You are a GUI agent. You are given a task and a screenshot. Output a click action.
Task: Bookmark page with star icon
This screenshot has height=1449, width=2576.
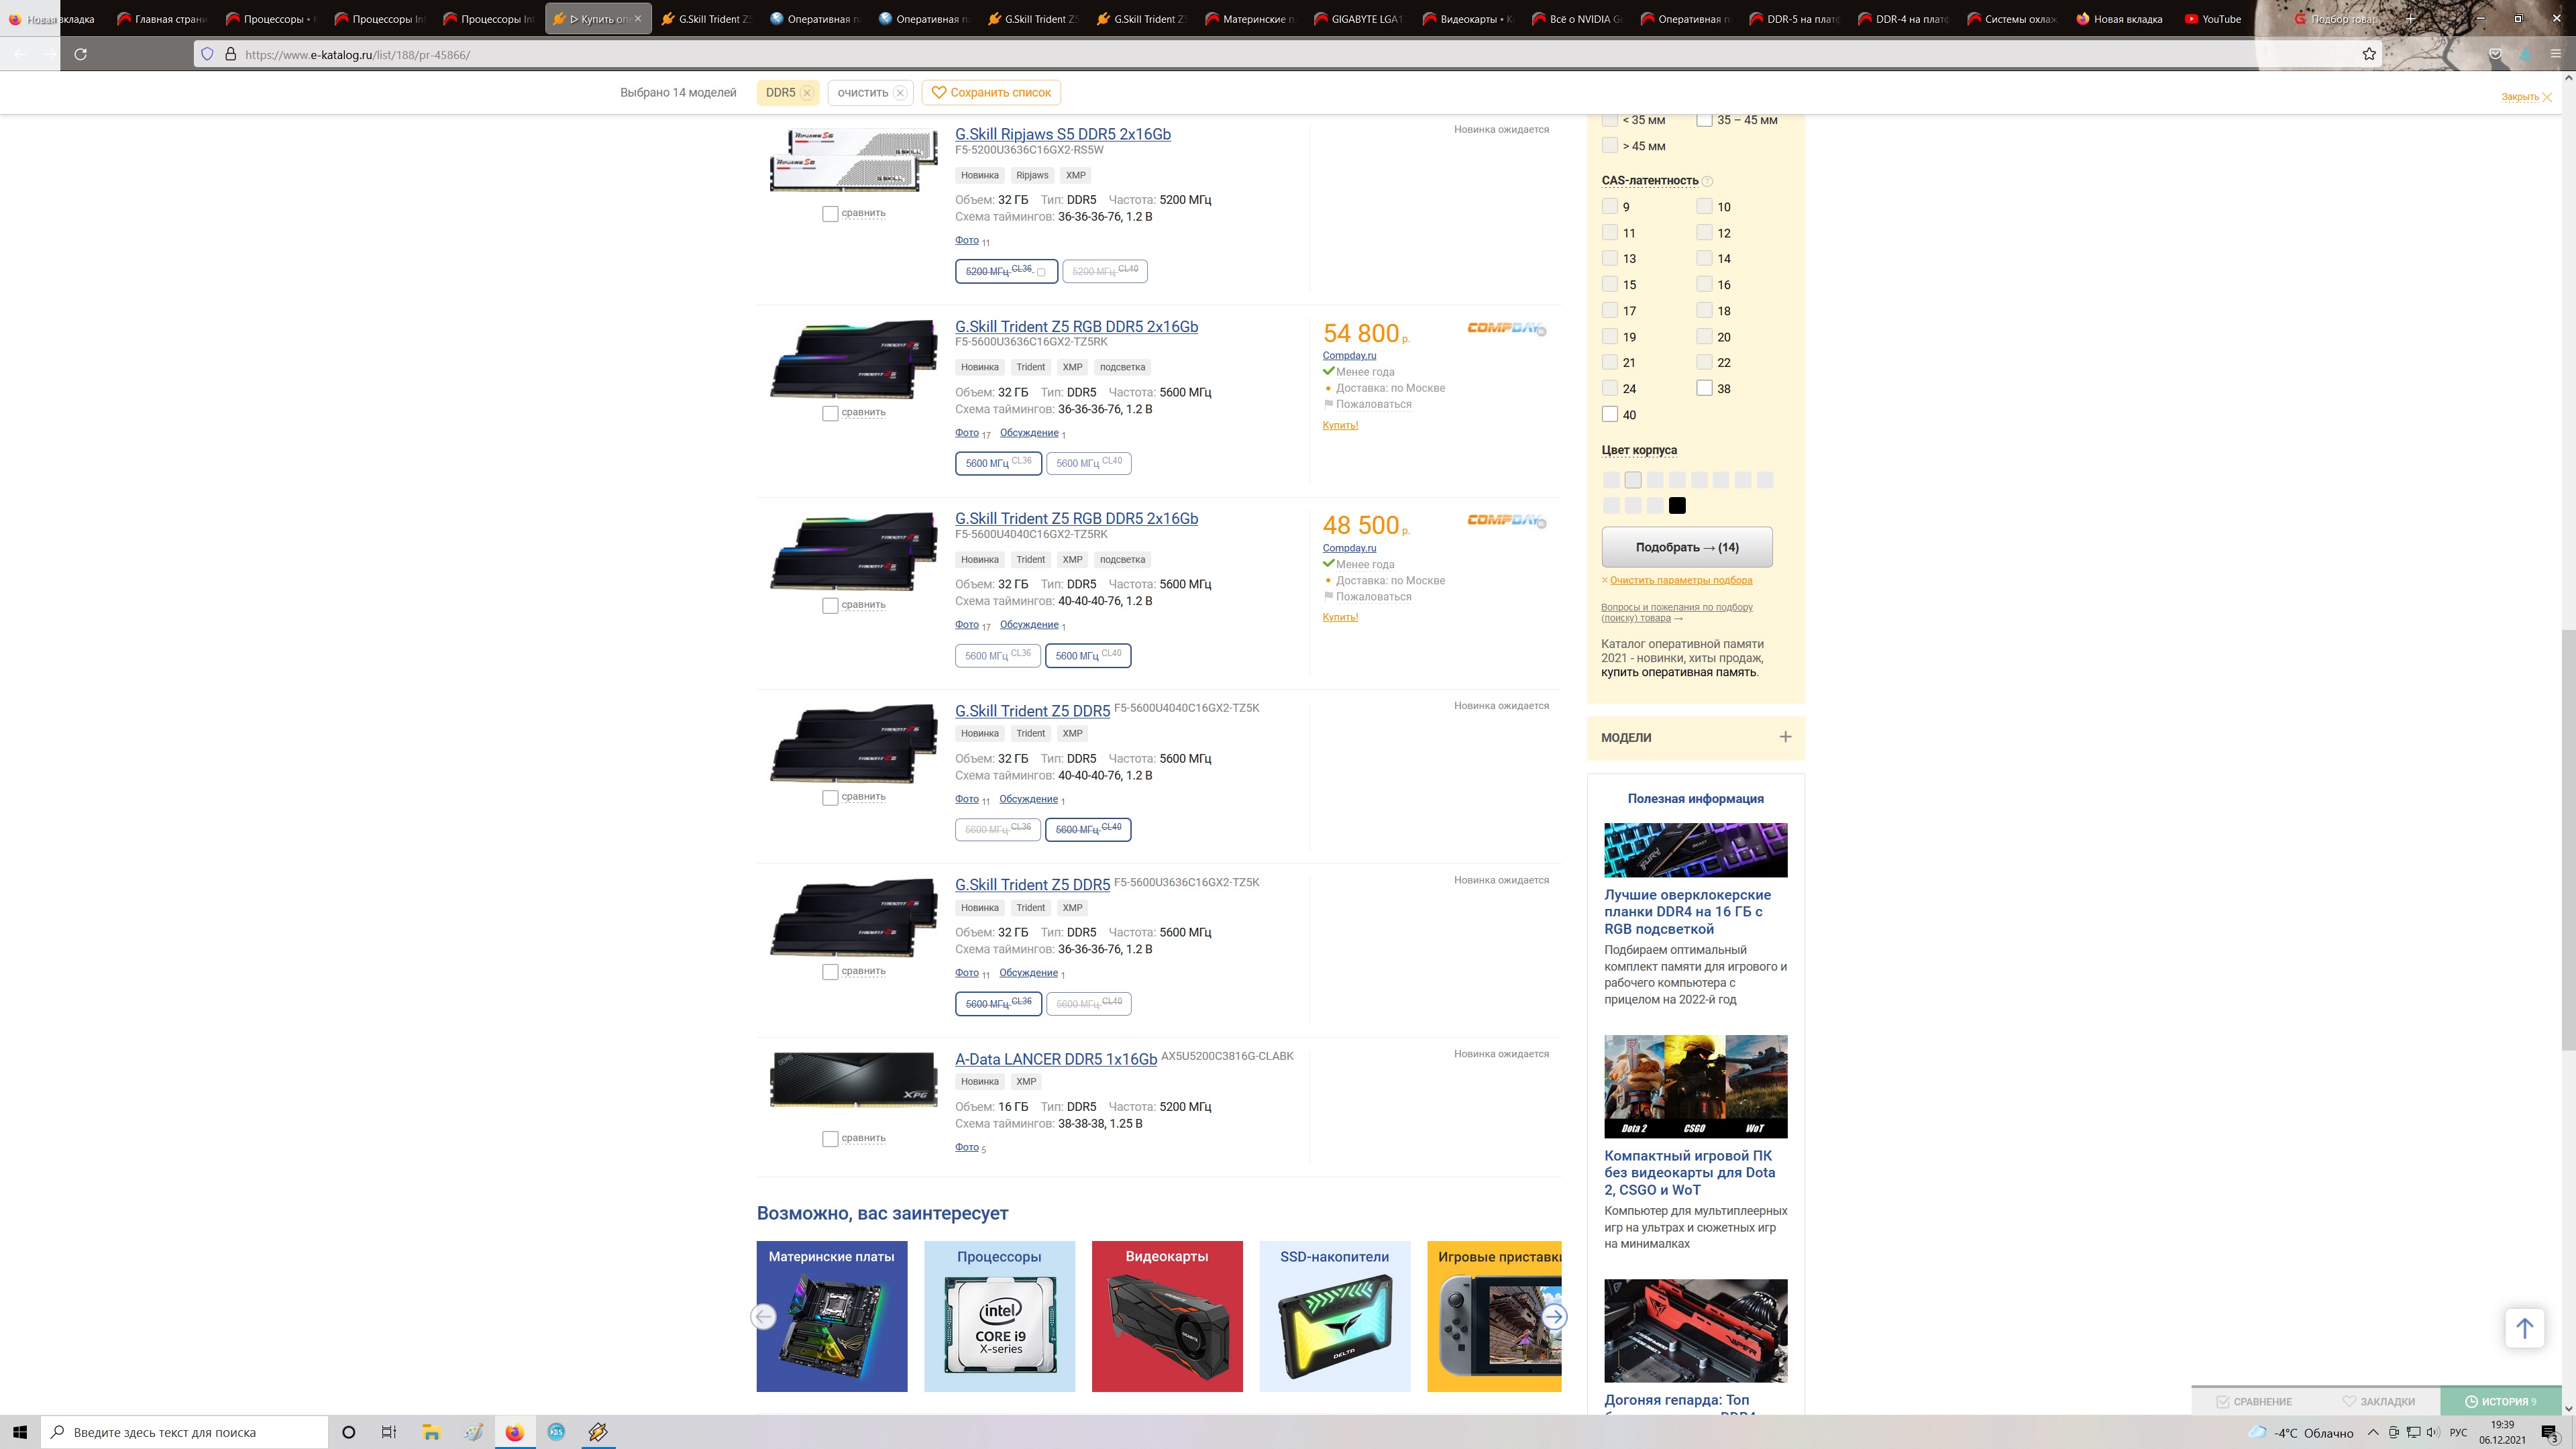(x=2369, y=54)
